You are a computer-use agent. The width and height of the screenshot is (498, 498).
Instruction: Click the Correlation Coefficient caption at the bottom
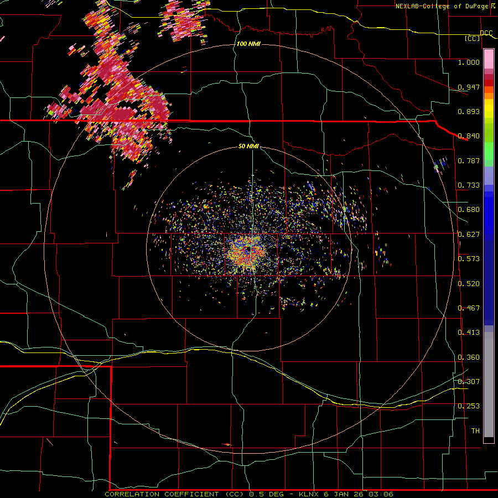(x=248, y=494)
